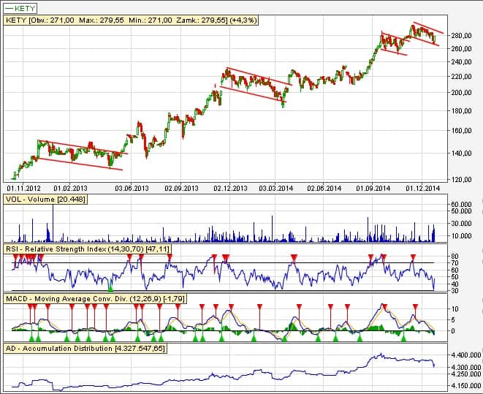
Task: Click the leftmost green MACD buy triangle
Action: coord(33,338)
